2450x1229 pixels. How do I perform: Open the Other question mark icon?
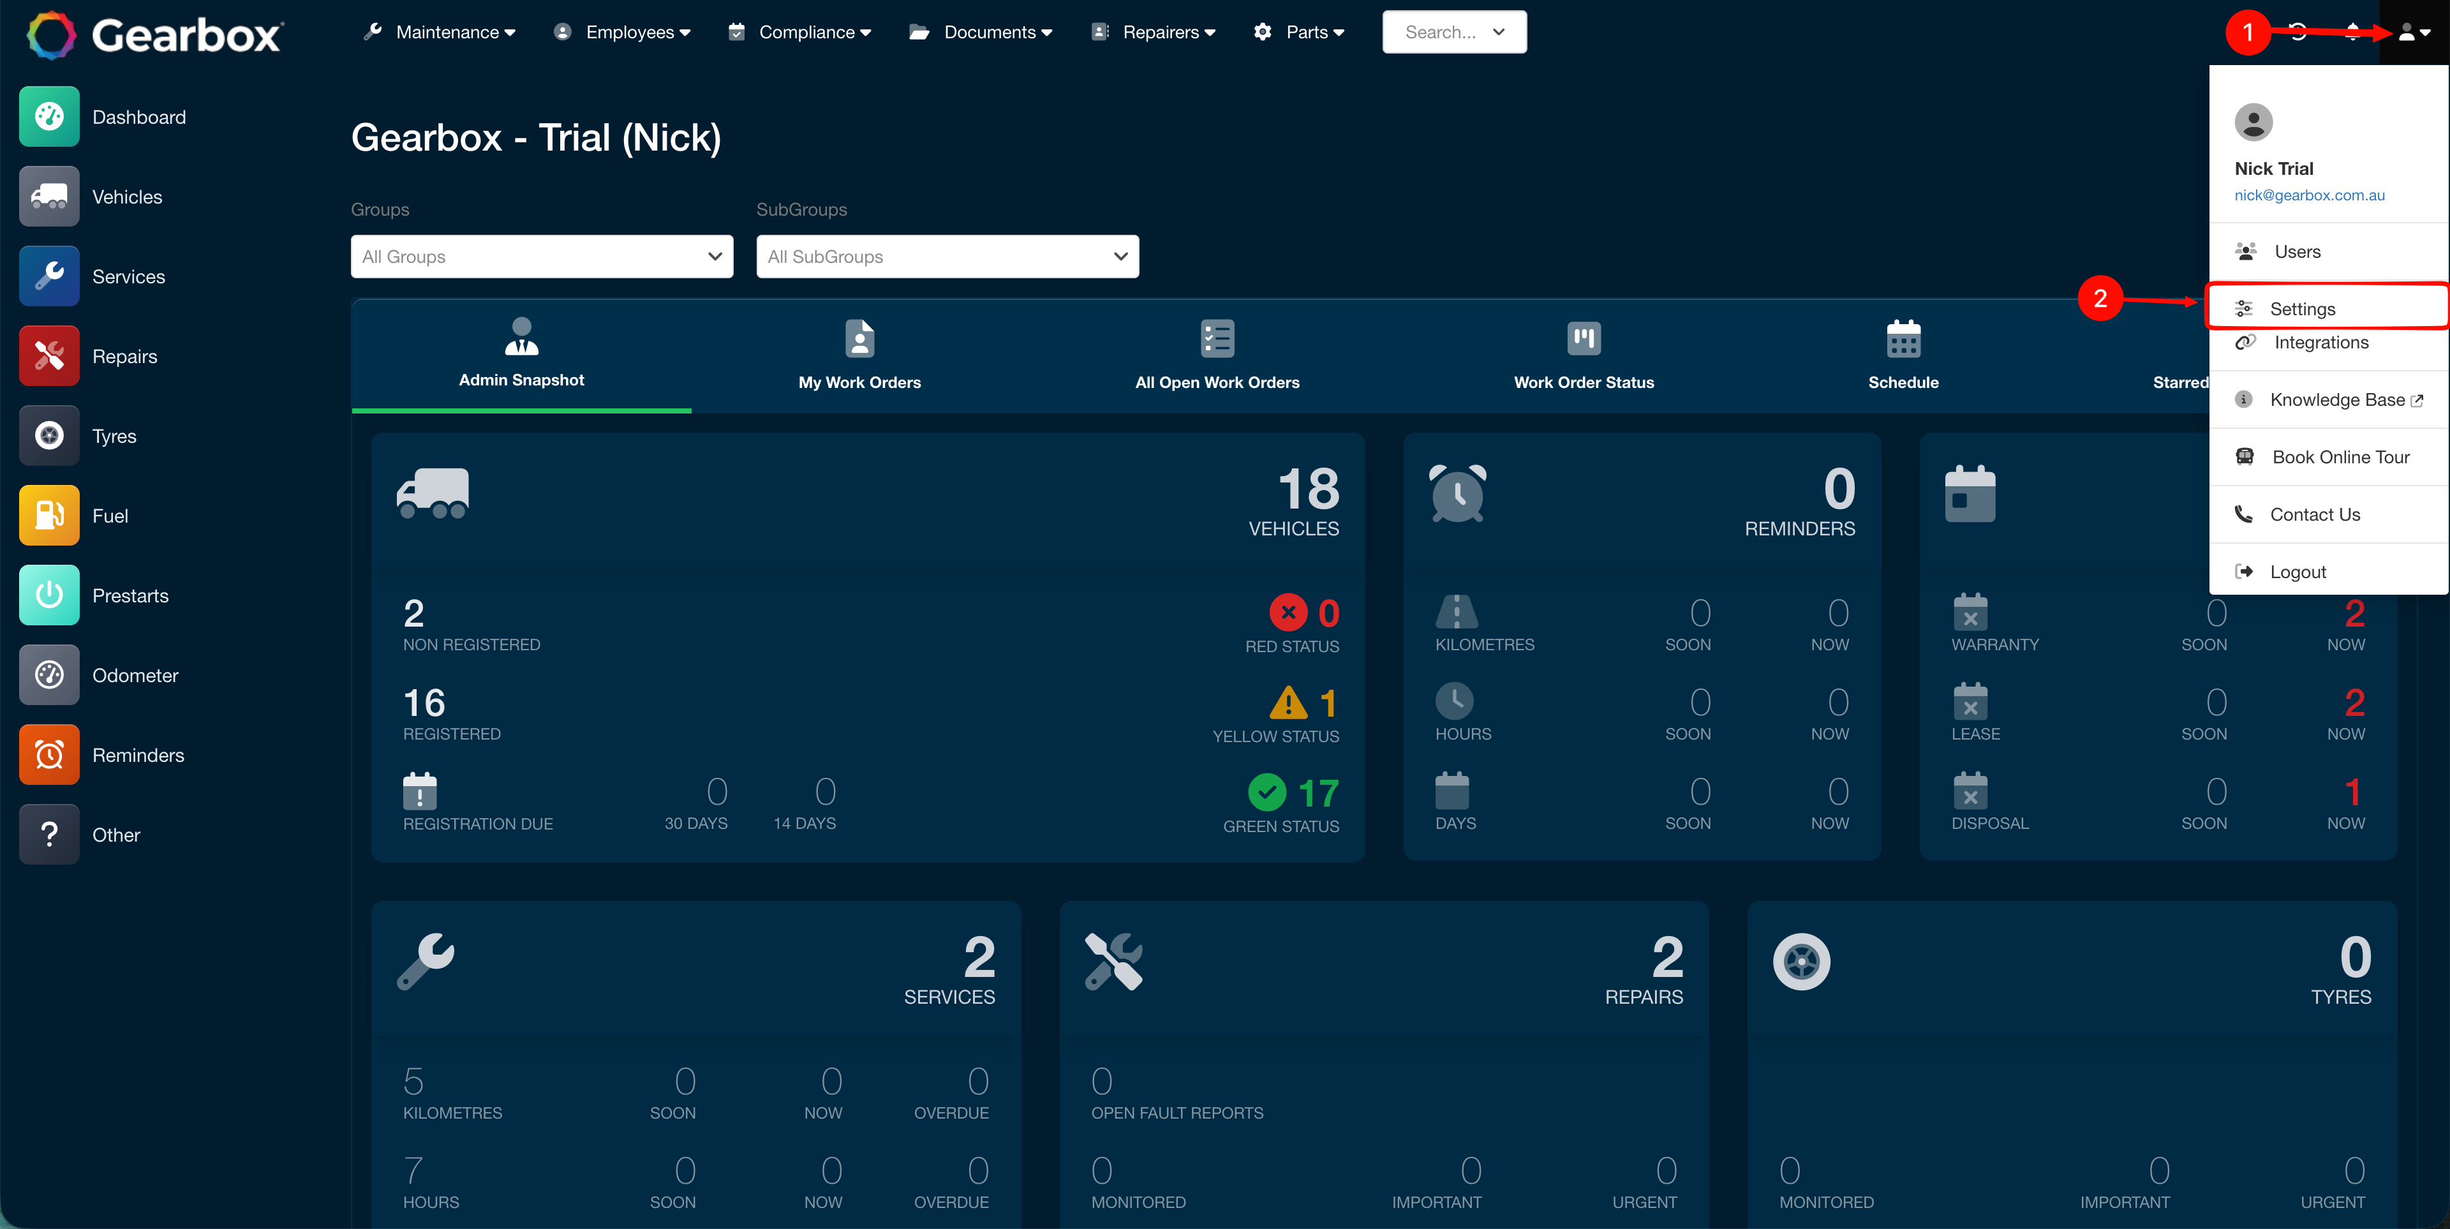coord(50,835)
